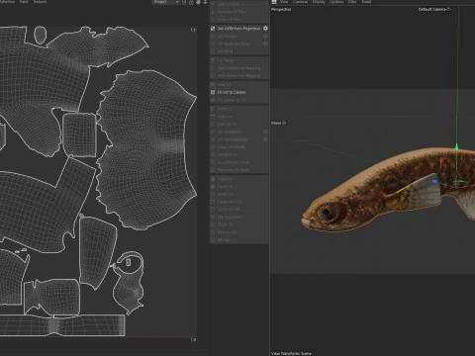Click the Perspective viewport label
Image resolution: width=475 pixels, height=356 pixels.
[281, 10]
